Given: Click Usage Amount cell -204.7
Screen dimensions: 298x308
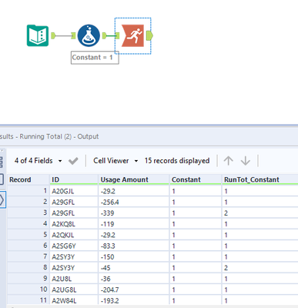Looking at the screenshot, I should click(x=133, y=290).
